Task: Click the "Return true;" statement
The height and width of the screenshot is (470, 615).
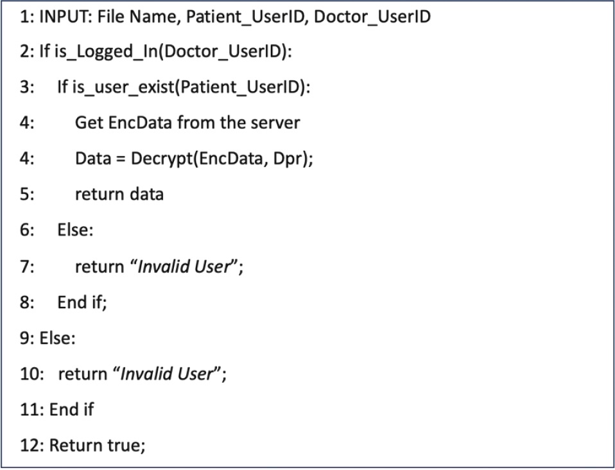Action: point(97,444)
